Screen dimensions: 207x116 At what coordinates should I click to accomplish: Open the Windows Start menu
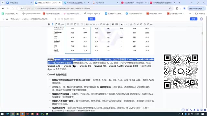2,114
